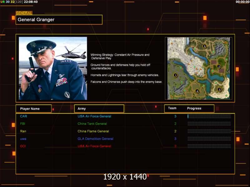Click FBI's loading progress bar
The image size is (250, 187).
(209, 124)
